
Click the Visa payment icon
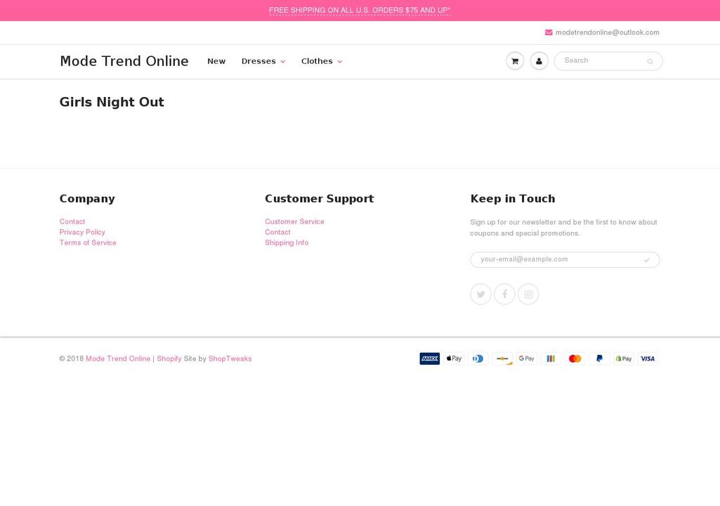[x=647, y=358]
